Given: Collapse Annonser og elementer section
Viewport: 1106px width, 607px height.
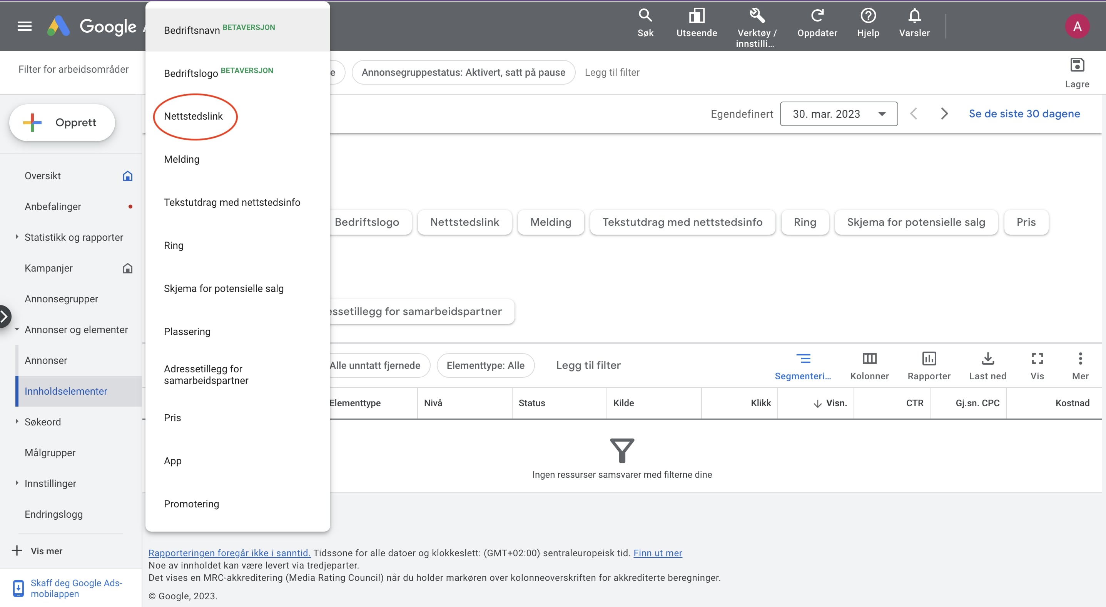Looking at the screenshot, I should 17,329.
